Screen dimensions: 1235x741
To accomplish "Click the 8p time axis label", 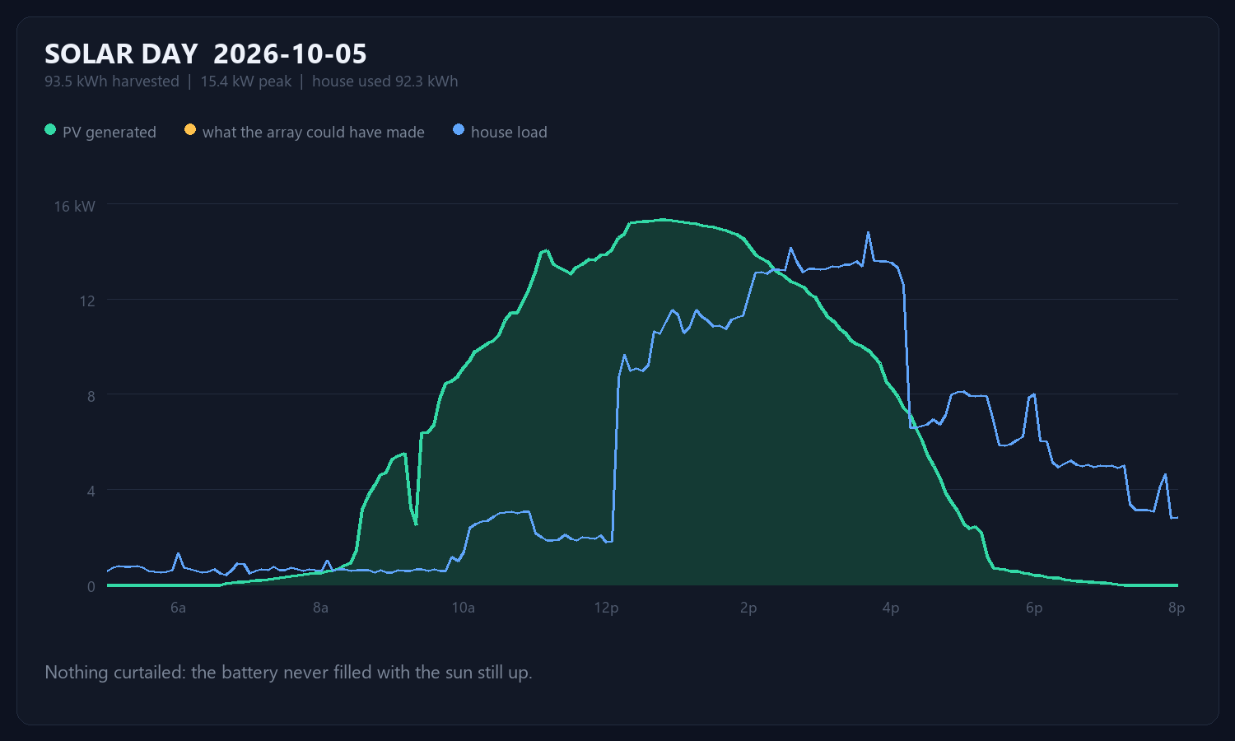I will click(1177, 608).
